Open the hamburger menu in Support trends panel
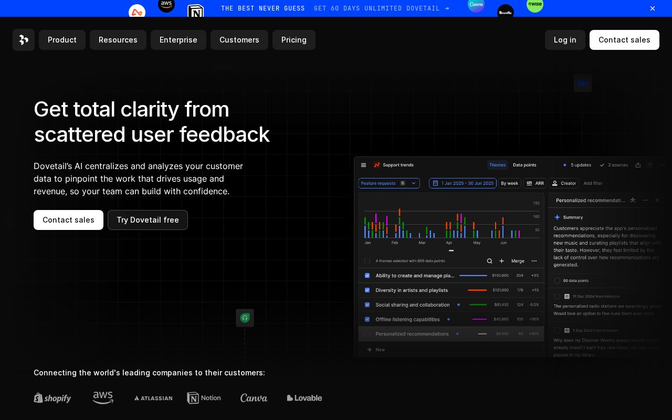The width and height of the screenshot is (672, 420). 364,165
